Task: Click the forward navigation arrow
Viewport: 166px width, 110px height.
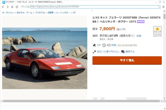Action: point(8,7)
